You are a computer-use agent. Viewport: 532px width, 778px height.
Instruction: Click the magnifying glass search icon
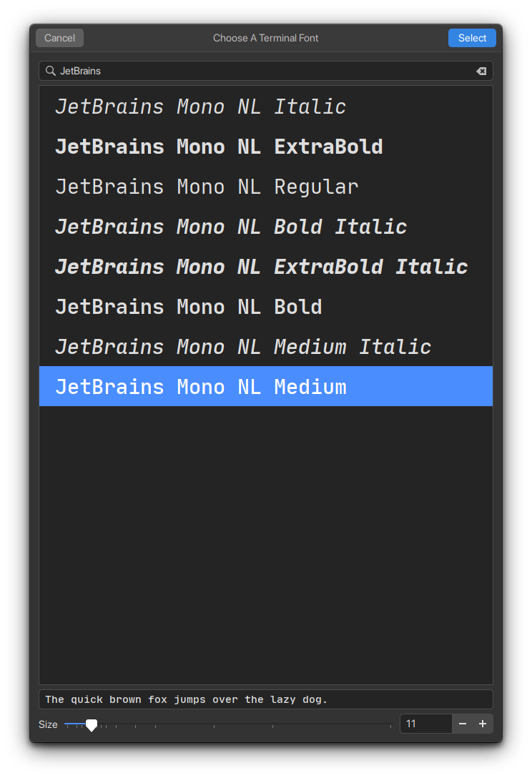[x=50, y=71]
